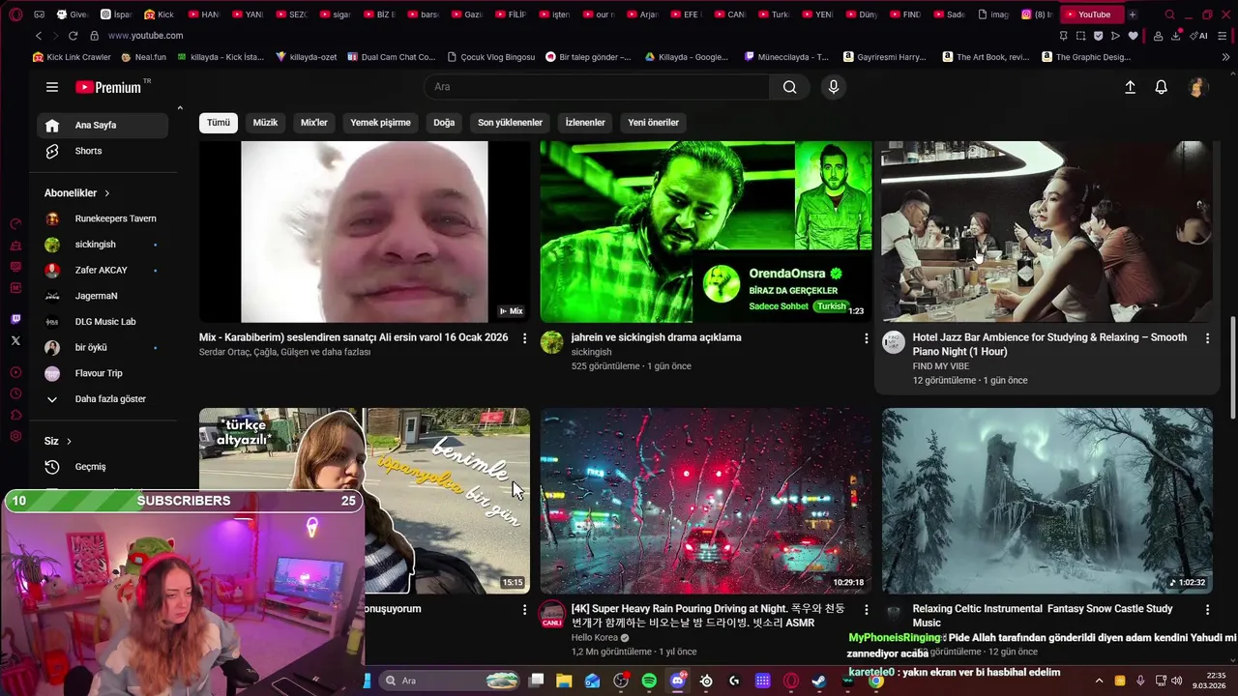Select the Yeni öneriler filter chip
Screen dimensions: 1238x696
653,123
